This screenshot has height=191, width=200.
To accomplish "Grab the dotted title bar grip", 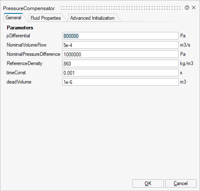I will click(121, 8).
